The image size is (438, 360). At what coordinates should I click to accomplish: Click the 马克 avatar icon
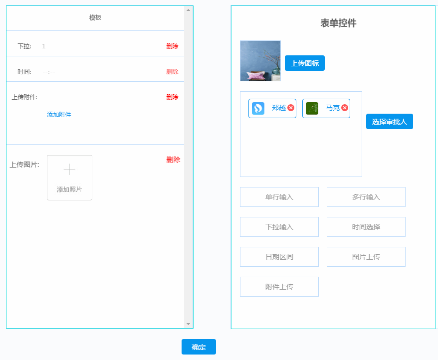(312, 108)
